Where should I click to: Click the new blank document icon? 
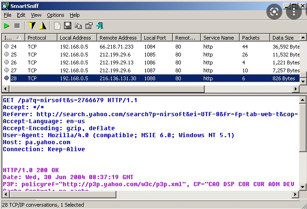click(57, 26)
